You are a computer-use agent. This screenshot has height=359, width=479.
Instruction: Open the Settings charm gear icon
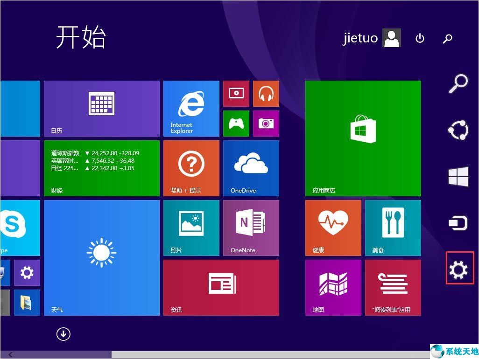click(x=458, y=269)
